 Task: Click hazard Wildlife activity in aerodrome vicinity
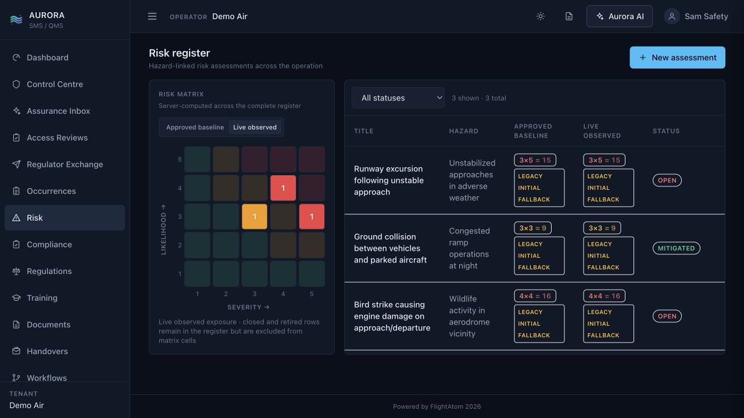point(470,316)
